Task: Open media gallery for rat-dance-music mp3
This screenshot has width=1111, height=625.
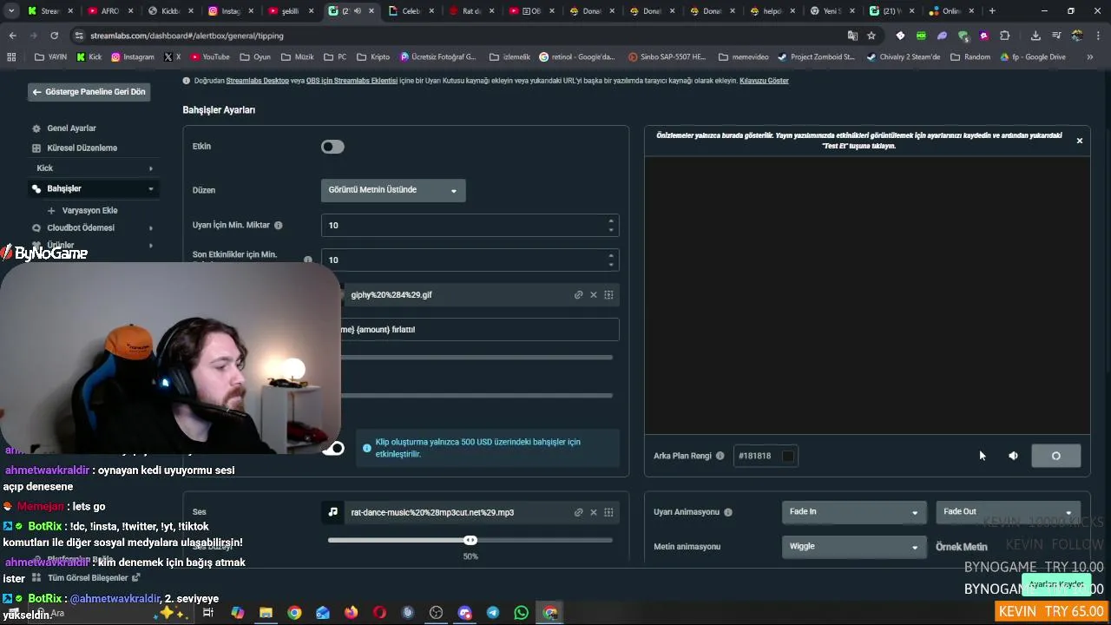Action: click(x=608, y=512)
